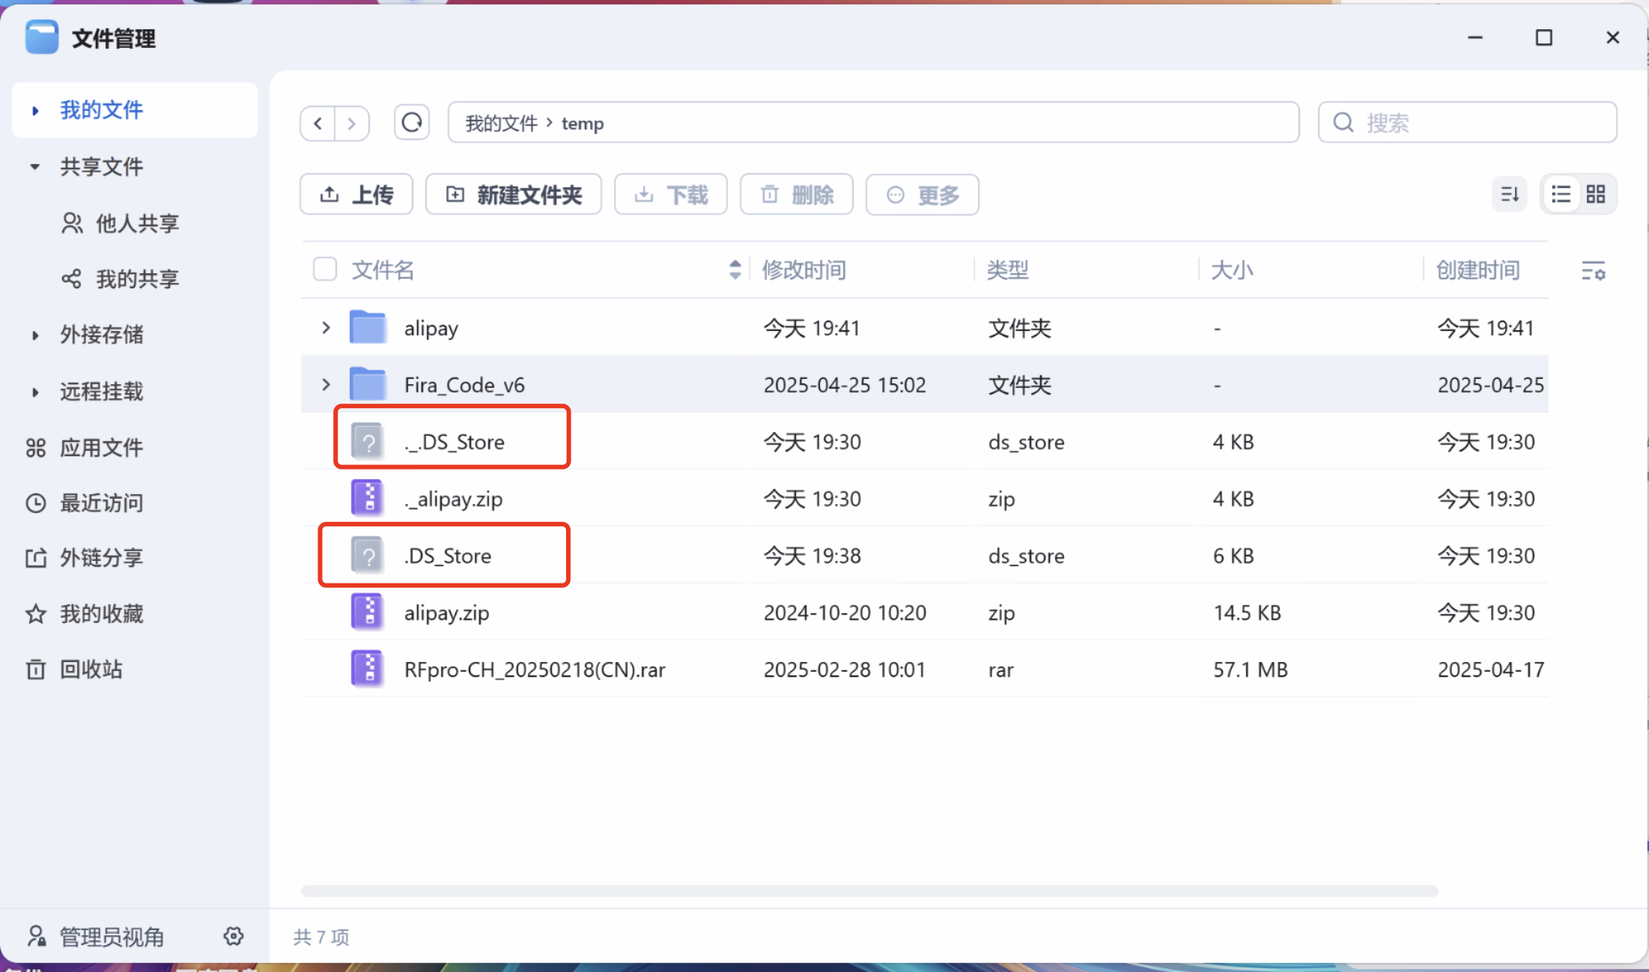Click the 新建文件夹 button
The image size is (1649, 972).
(x=514, y=195)
